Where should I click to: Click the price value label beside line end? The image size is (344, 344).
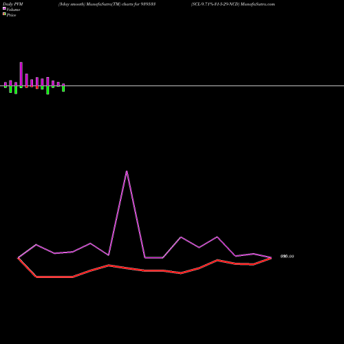click(287, 257)
